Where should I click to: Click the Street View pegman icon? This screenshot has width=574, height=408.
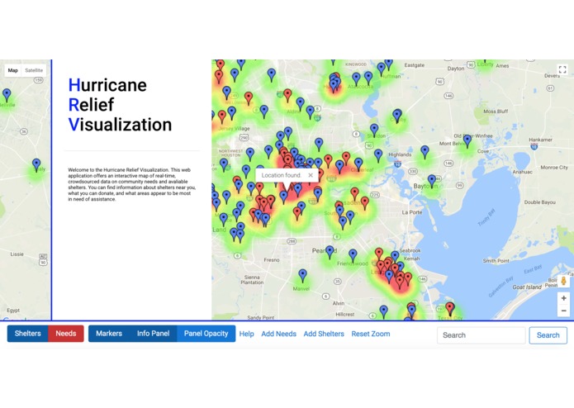coord(563,281)
